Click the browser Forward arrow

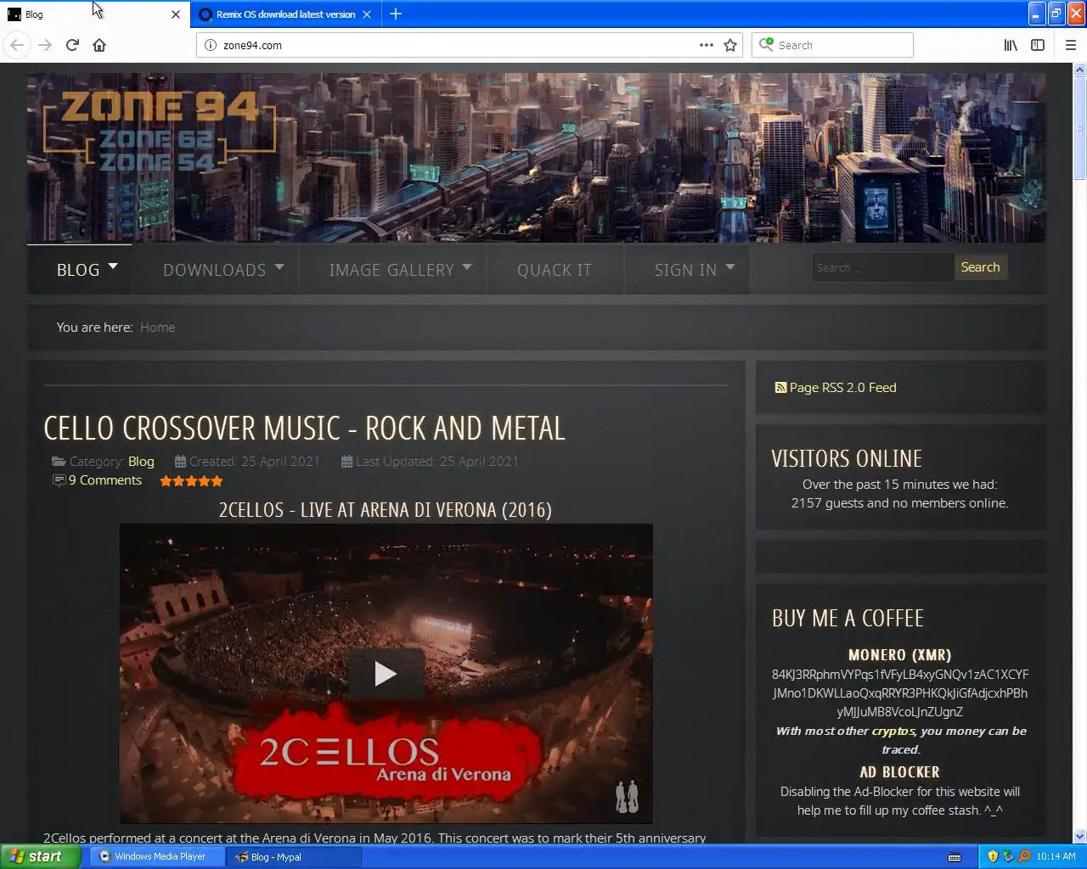[45, 45]
